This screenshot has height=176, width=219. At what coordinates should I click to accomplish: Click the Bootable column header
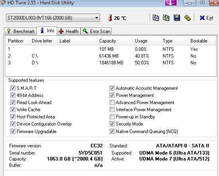coord(202,41)
